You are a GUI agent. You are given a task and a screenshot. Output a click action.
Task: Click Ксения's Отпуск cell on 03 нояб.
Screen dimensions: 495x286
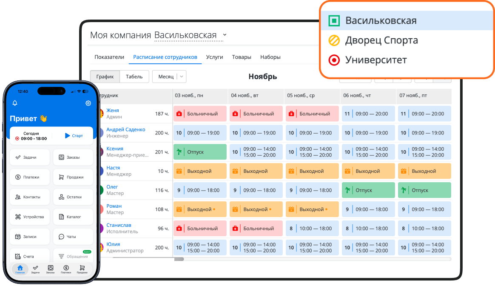200,152
